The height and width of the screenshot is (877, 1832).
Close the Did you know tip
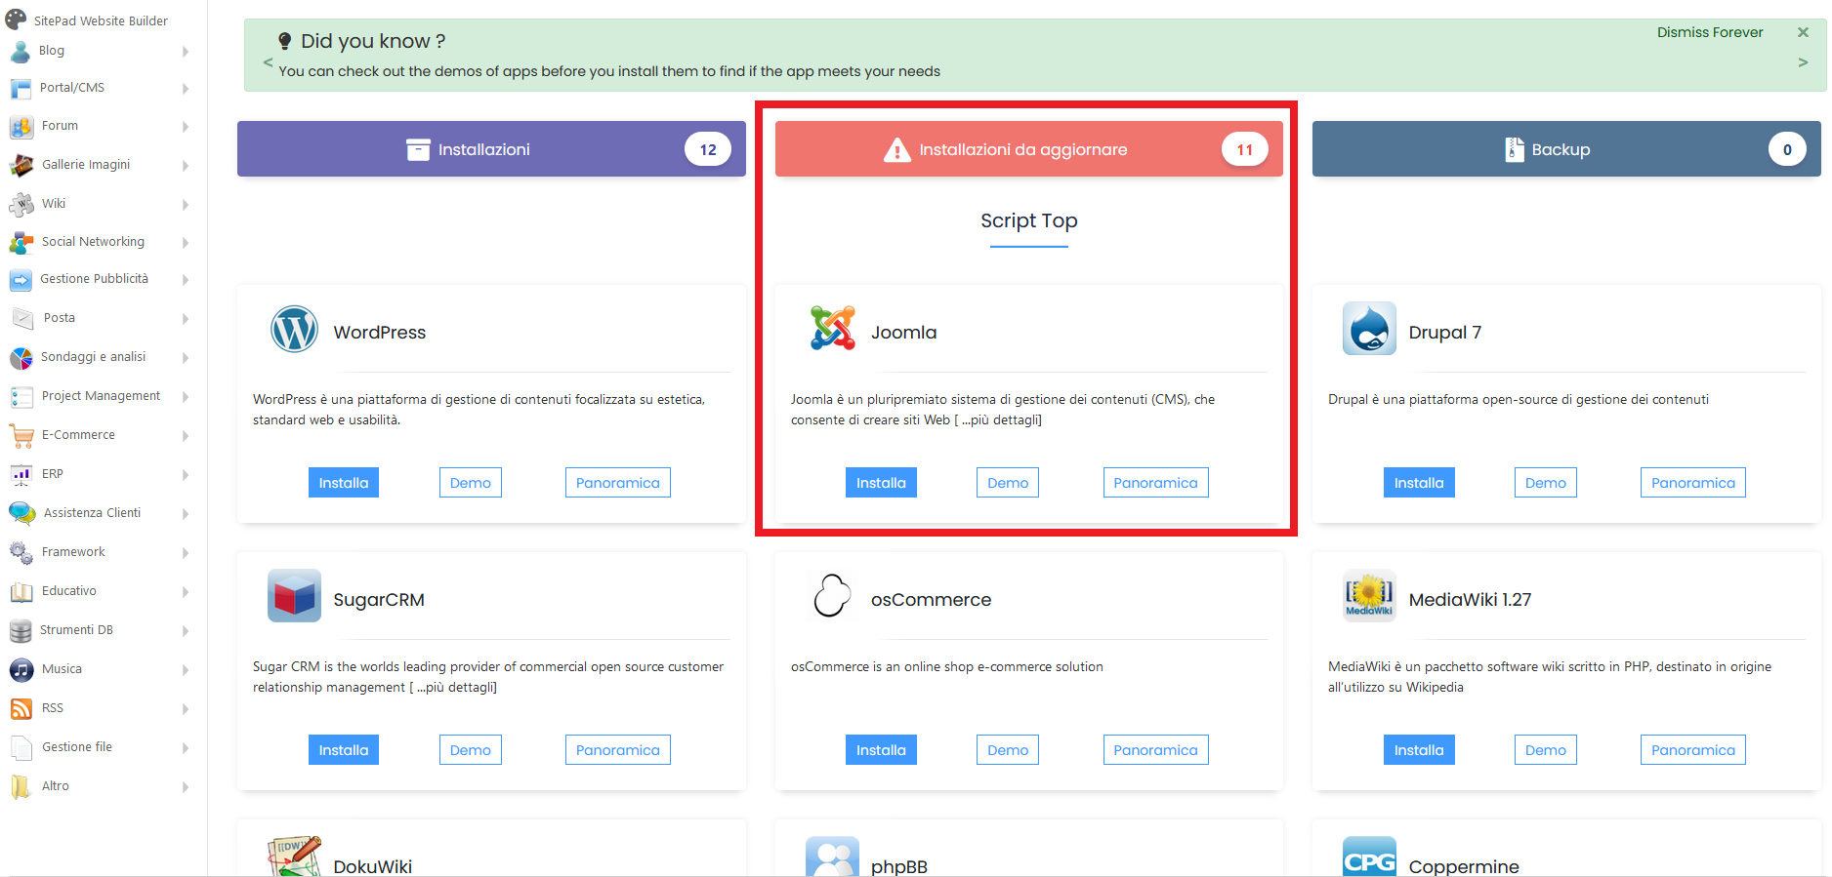click(x=1803, y=32)
